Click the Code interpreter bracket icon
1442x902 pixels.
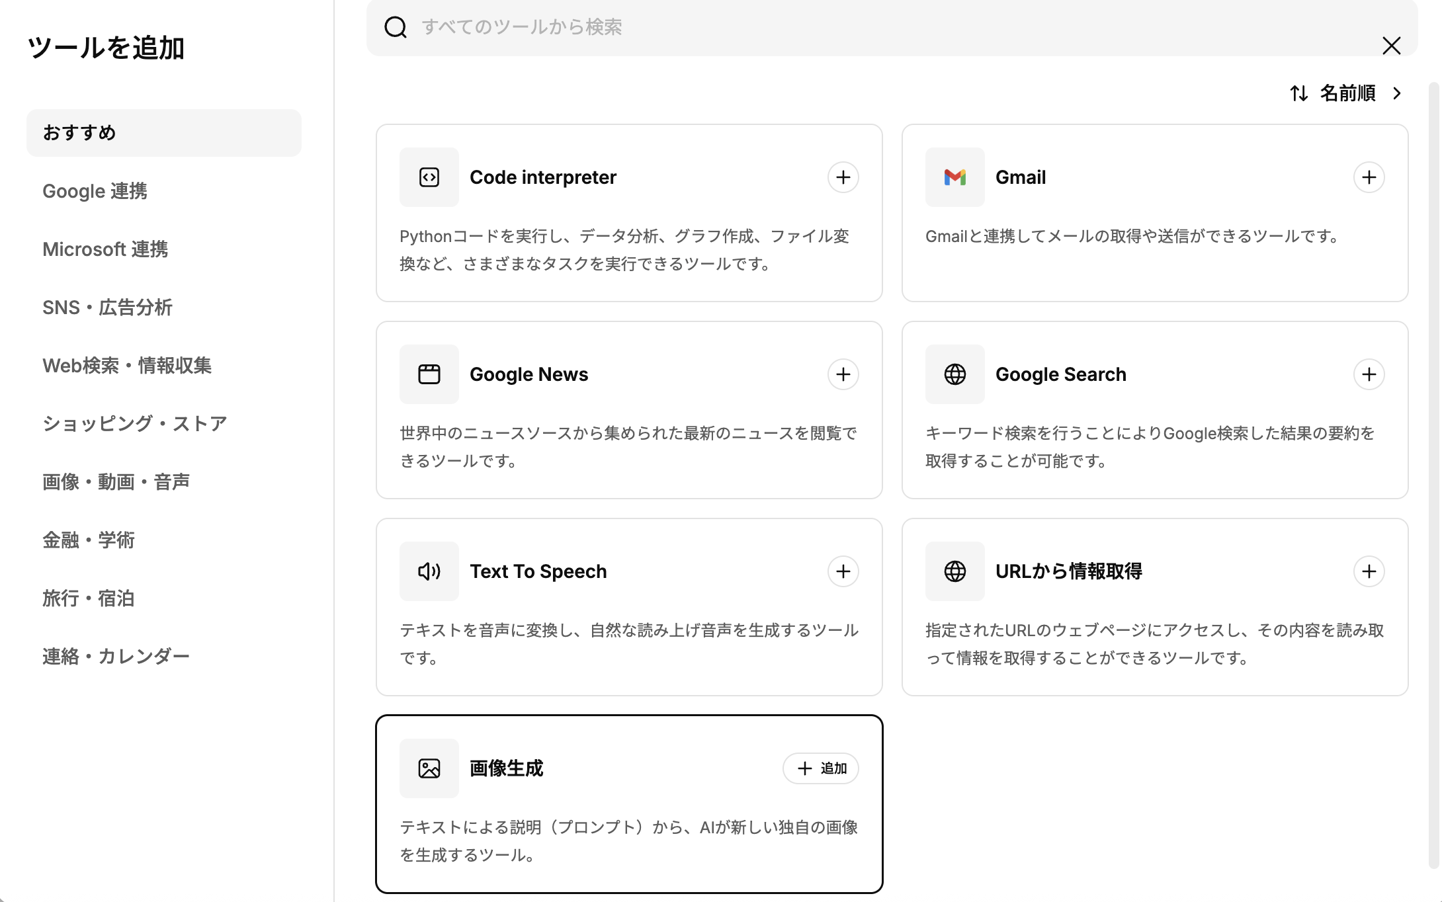429,177
